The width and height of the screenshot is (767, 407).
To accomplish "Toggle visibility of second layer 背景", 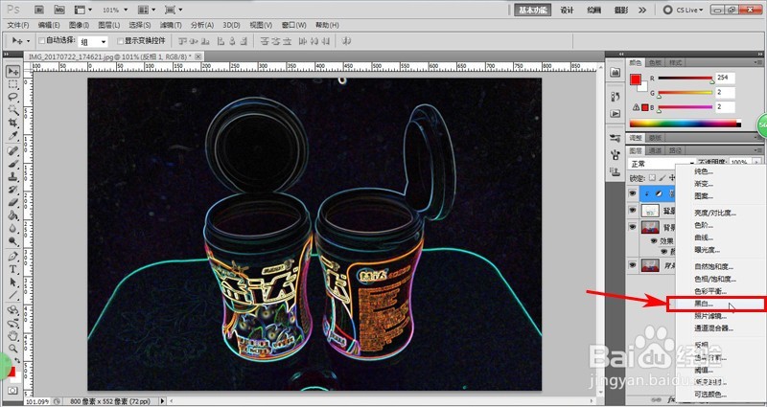I will click(x=633, y=210).
